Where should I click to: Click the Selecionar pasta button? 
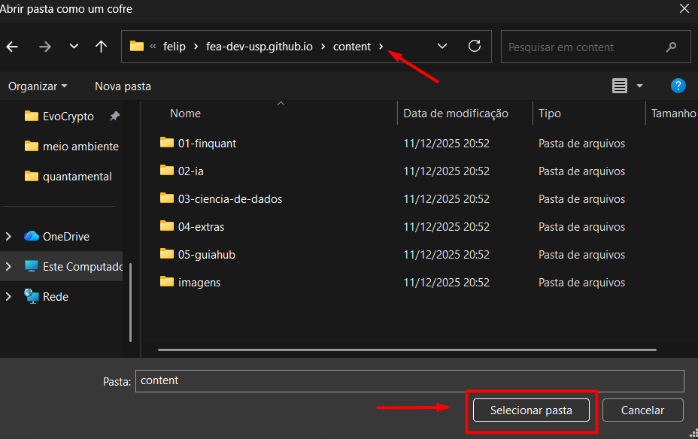pyautogui.click(x=531, y=410)
